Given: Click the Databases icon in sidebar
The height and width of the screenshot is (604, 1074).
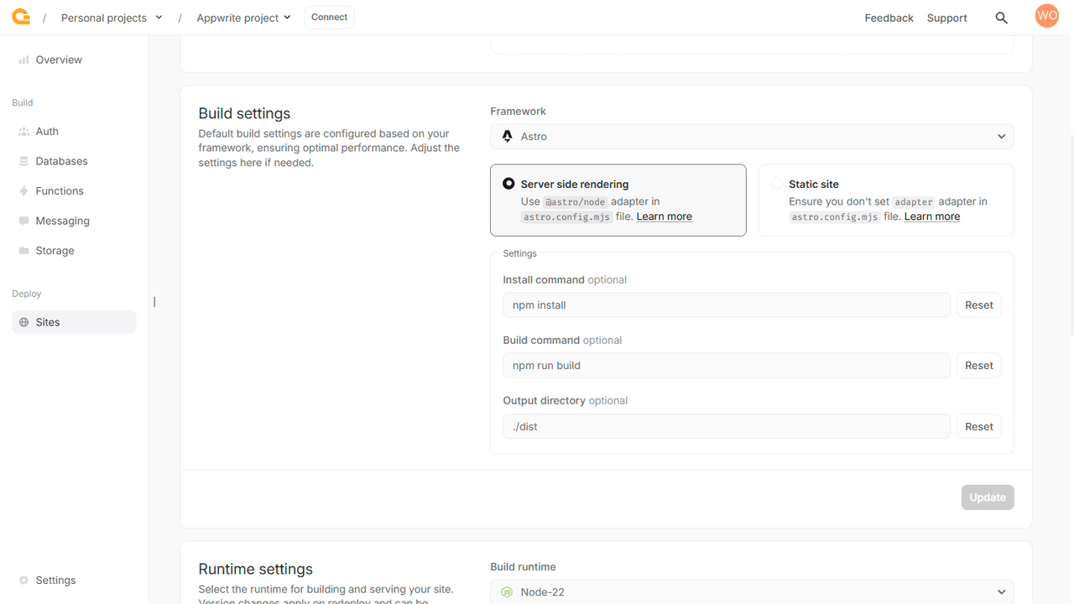Looking at the screenshot, I should point(23,161).
